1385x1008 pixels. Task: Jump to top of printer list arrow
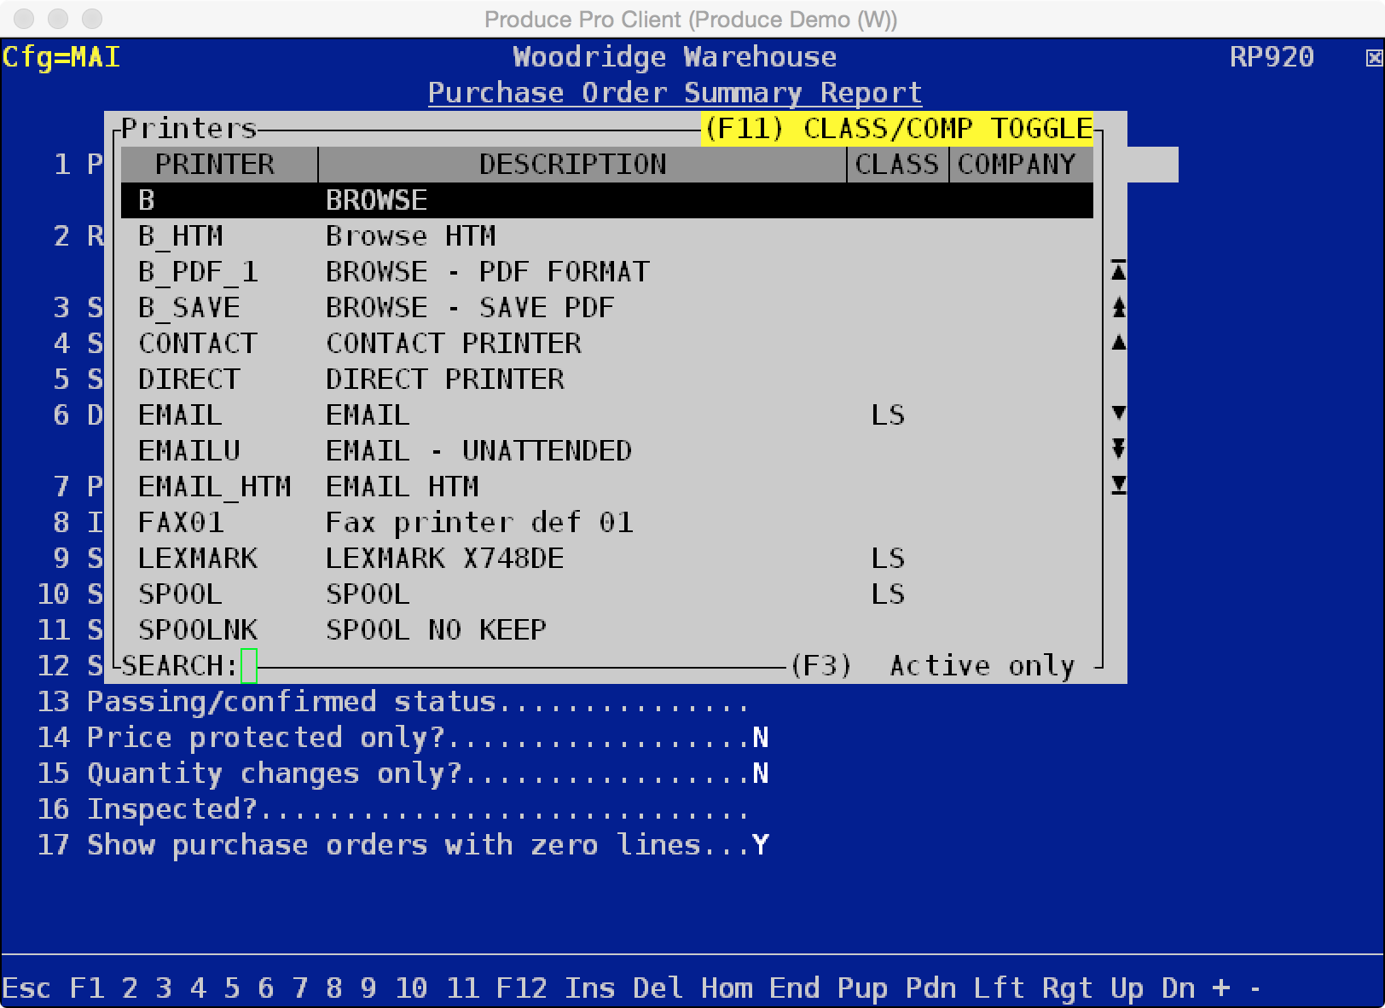(1118, 271)
